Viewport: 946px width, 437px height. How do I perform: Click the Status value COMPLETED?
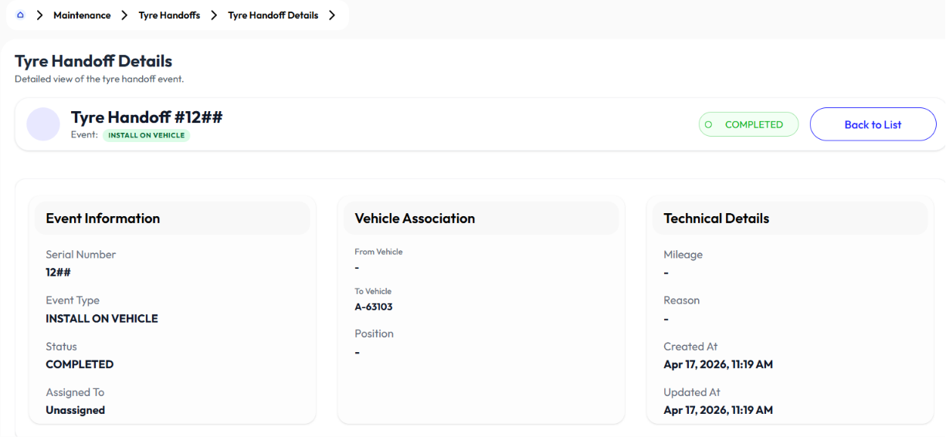80,364
